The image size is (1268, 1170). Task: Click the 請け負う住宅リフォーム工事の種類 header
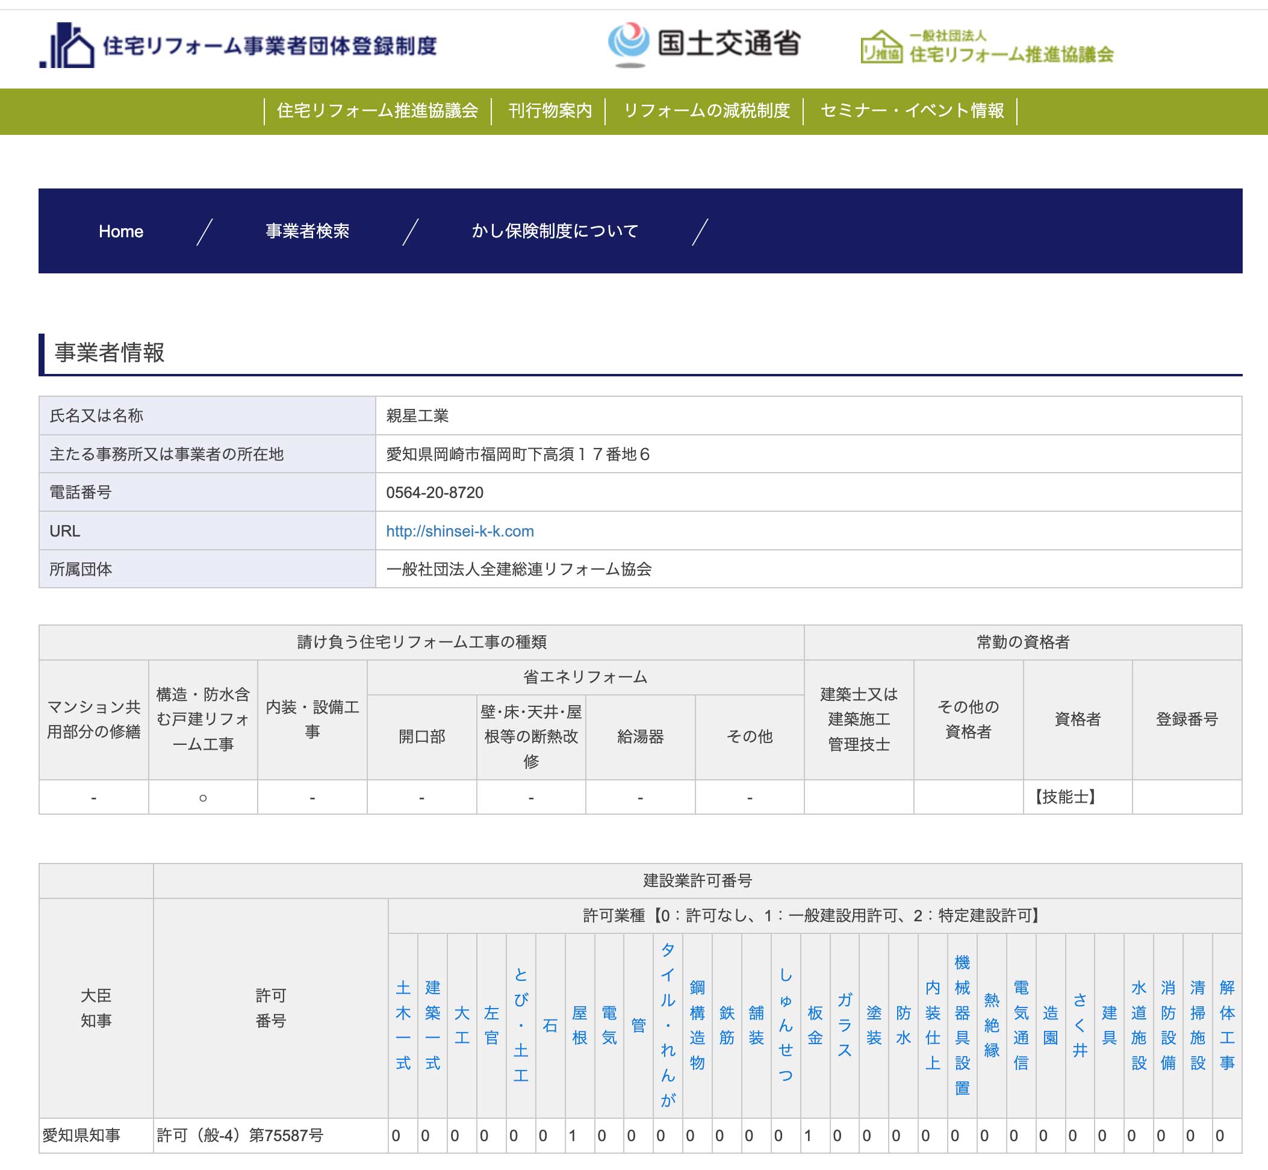tap(421, 642)
